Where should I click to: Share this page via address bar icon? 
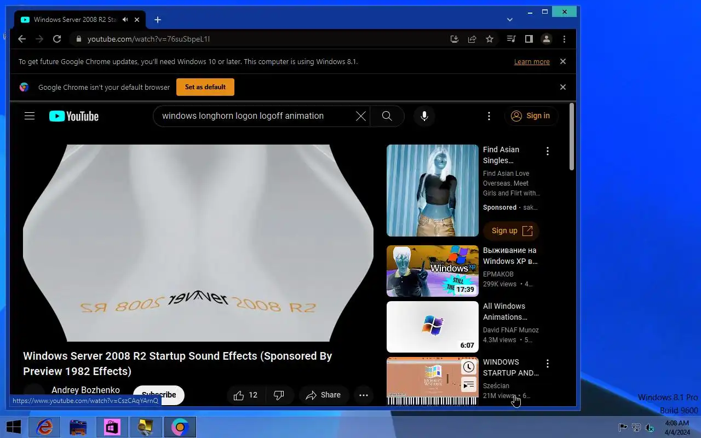coord(472,39)
